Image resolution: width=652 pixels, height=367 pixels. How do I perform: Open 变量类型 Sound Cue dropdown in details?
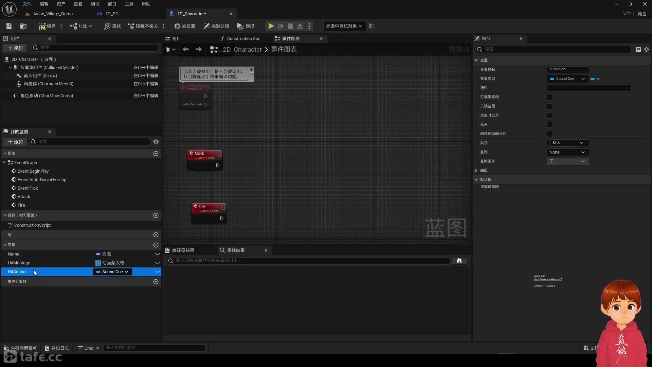[x=567, y=79]
